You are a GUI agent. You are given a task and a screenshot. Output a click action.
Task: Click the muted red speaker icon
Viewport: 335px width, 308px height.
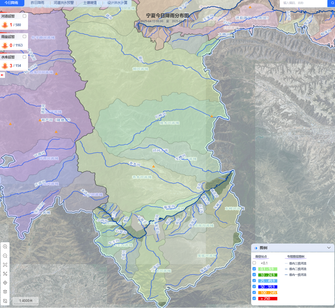pyautogui.click(x=2, y=75)
